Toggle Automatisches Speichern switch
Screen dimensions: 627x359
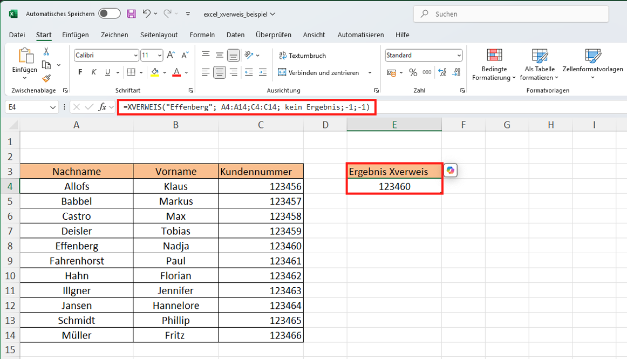[109, 13]
